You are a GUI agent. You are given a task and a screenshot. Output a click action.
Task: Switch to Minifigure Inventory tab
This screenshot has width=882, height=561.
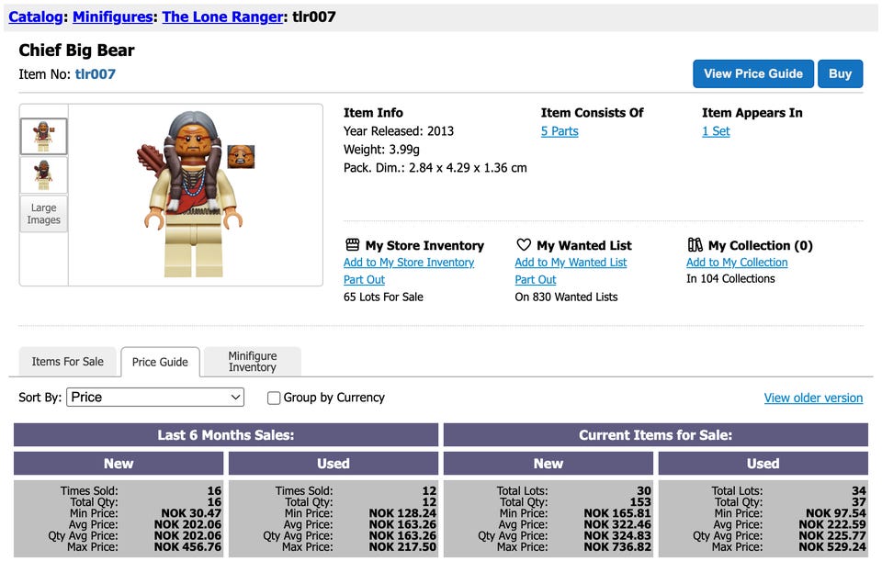click(252, 362)
